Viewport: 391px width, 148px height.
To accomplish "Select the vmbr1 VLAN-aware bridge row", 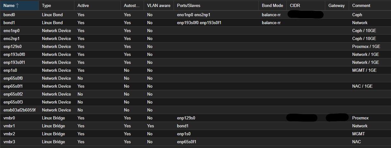I will coord(9,126).
